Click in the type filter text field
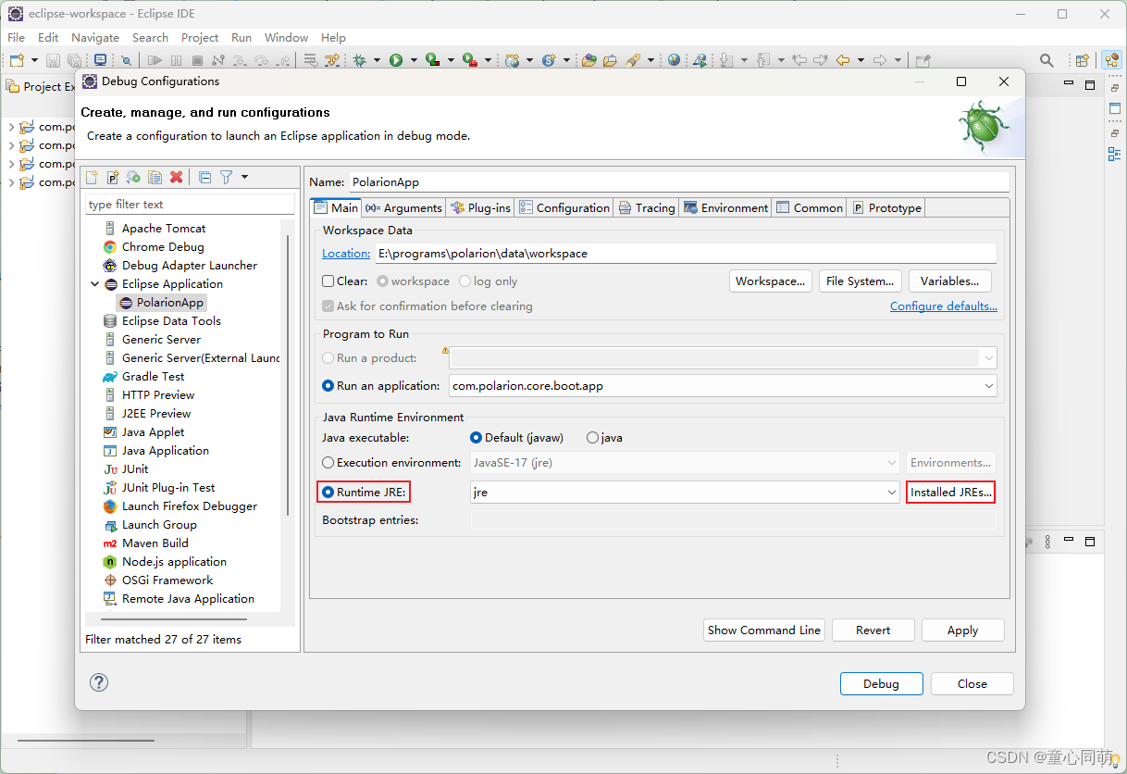Screen dimensions: 1127x774 pos(190,204)
